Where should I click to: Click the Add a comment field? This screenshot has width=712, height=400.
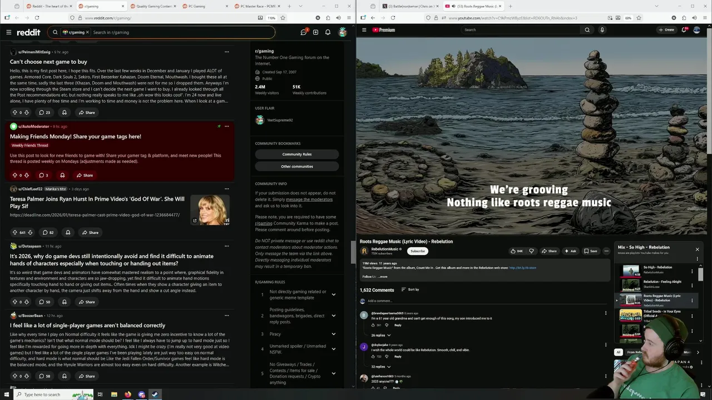point(487,301)
